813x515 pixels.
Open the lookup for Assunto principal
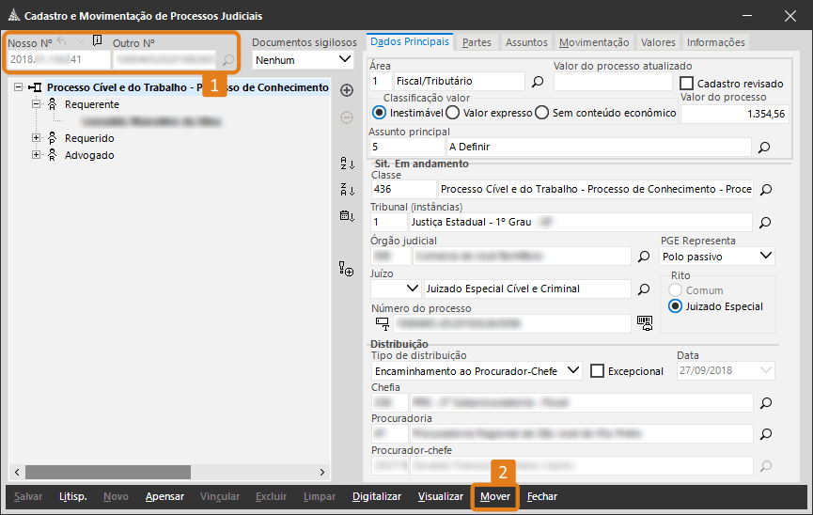coord(764,148)
